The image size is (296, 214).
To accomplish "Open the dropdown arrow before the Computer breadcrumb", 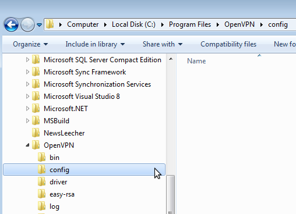I will tap(61, 24).
